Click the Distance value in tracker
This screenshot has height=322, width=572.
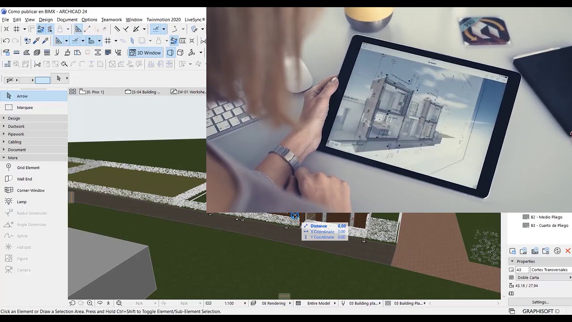pos(341,226)
